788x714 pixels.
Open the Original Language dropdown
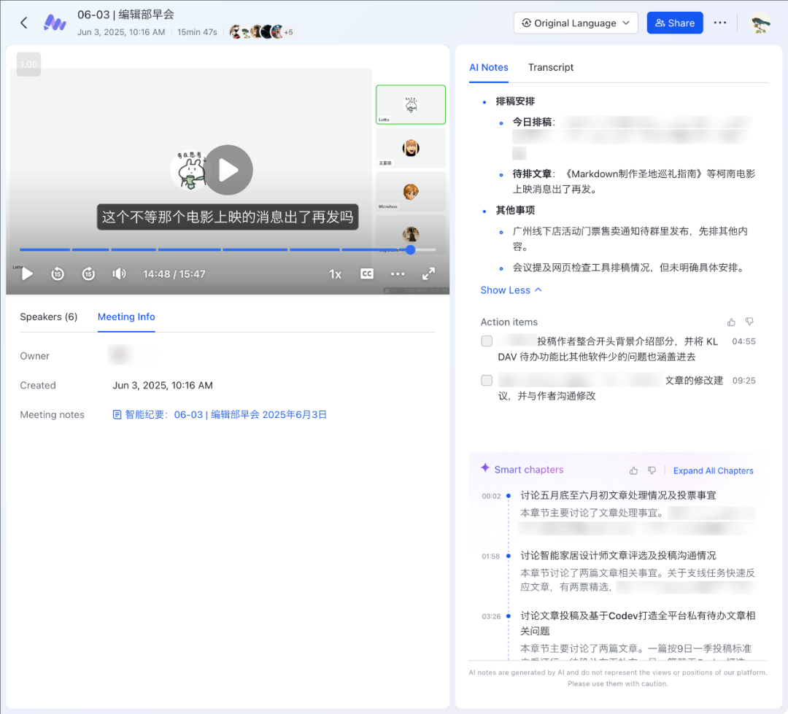576,23
